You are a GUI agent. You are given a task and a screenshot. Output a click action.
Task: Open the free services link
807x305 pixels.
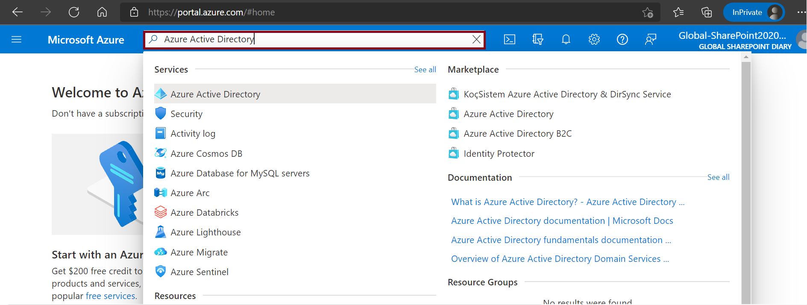pos(111,296)
